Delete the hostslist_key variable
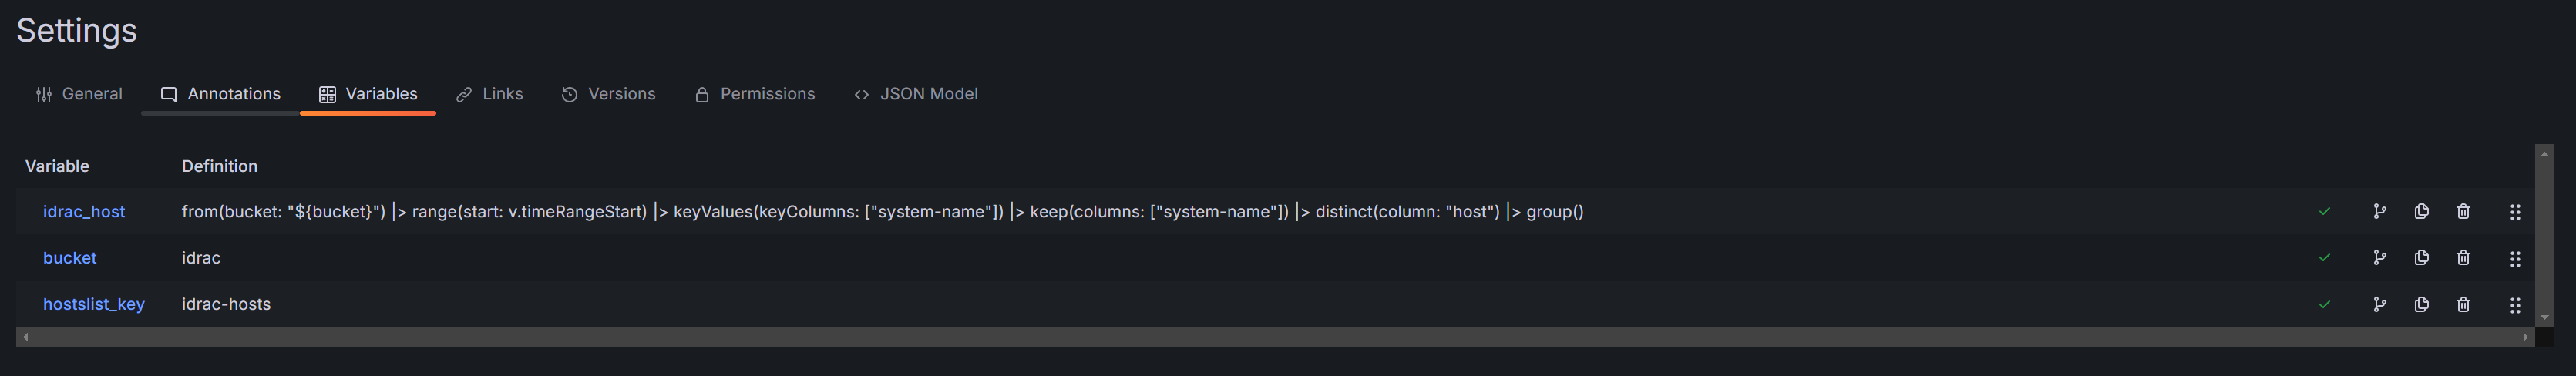 (2463, 304)
